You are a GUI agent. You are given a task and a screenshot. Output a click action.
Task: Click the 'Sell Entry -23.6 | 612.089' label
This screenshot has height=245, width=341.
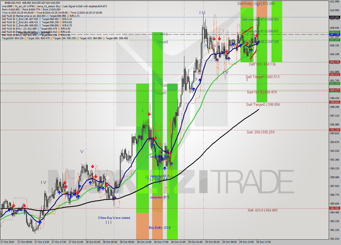[256, 3]
